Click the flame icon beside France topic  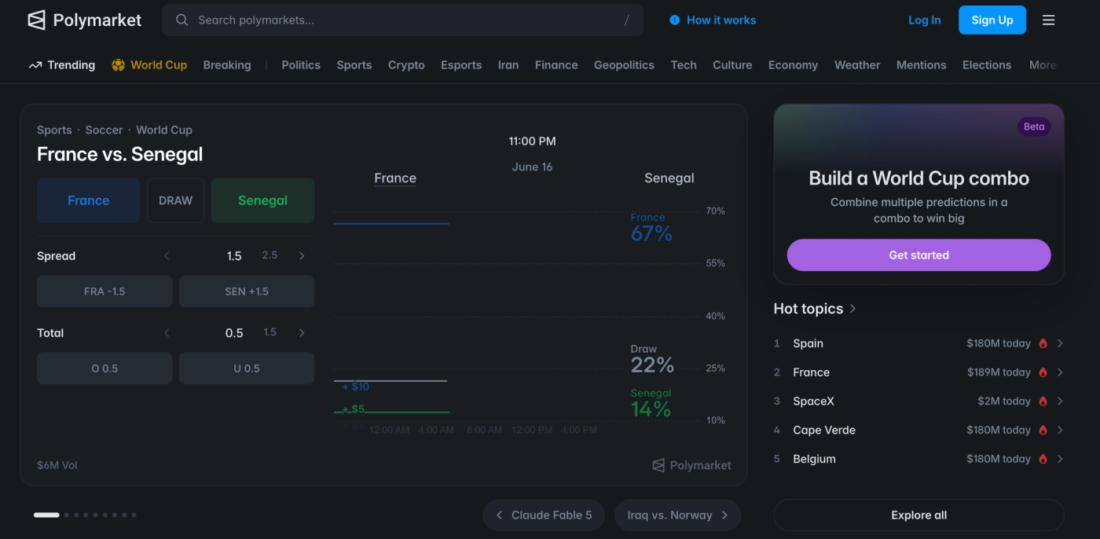[1043, 372]
